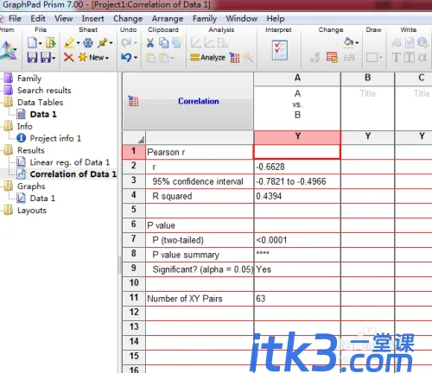Select the XY pairs value 63

tap(297, 299)
